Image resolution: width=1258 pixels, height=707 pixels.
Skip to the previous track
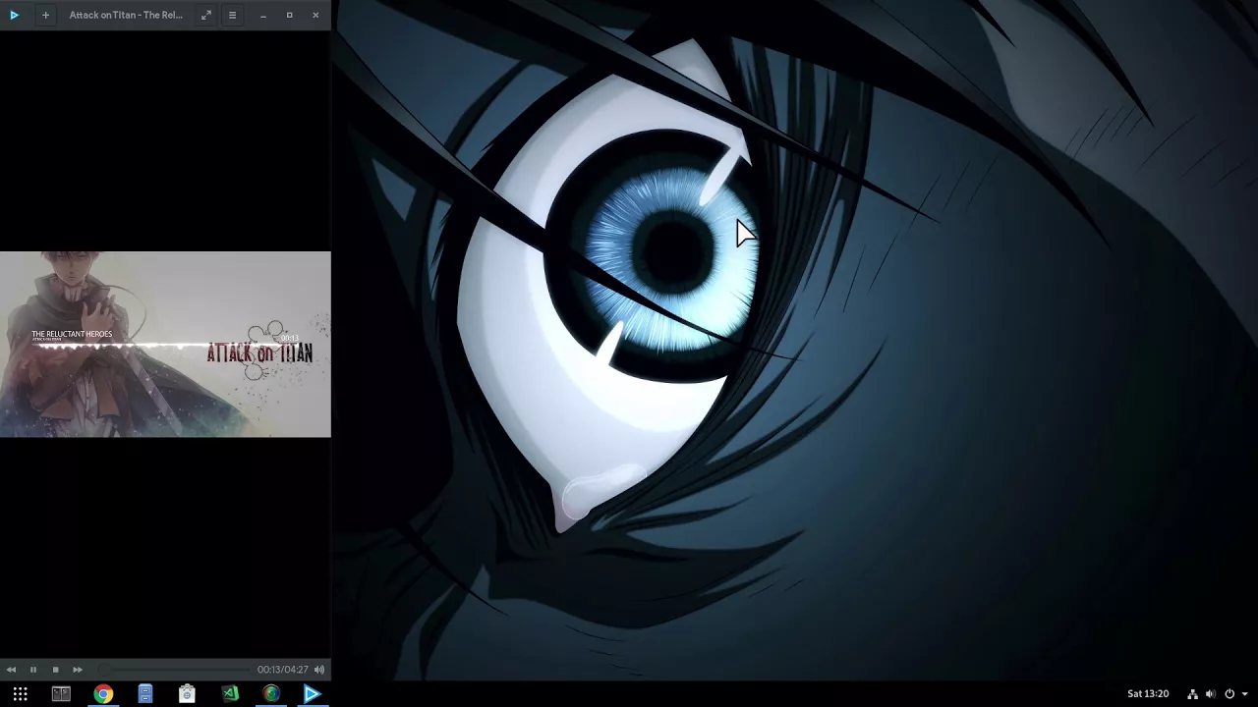click(x=11, y=670)
